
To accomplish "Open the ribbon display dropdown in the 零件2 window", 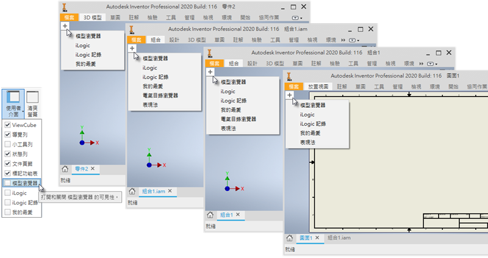I will tap(297, 18).
